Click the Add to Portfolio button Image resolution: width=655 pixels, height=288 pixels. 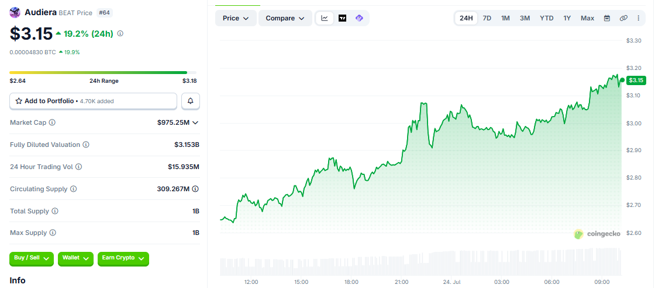[x=93, y=101]
